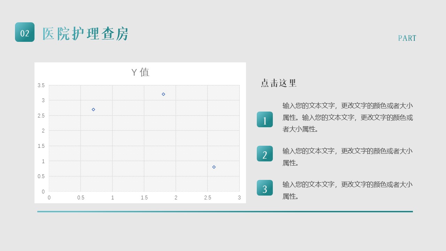Viewport: 446px width, 251px height.
Task: Select the numbered badge "2"
Action: click(264, 154)
